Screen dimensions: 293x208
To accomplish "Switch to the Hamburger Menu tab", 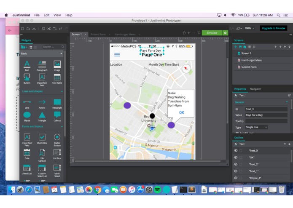I will tap(125, 35).
